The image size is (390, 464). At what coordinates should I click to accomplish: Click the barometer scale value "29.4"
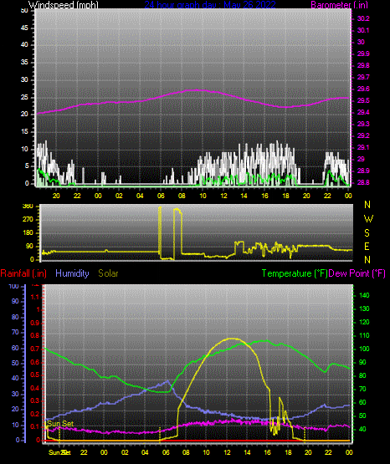[363, 113]
